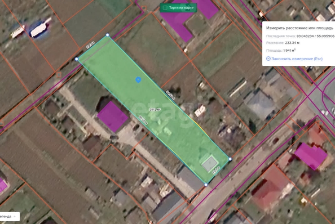This screenshot has width=335, height=224.
Task: Click the checkmark icon beside "Закончить измерение"
Action: click(268, 59)
